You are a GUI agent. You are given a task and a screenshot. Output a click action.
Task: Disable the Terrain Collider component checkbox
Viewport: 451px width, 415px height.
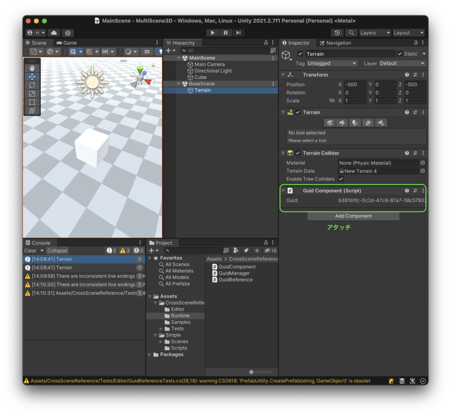(298, 153)
